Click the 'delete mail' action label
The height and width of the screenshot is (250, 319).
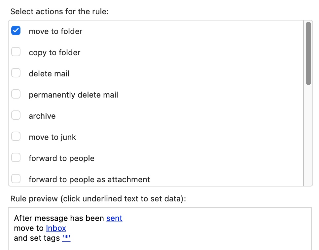pyautogui.click(x=49, y=74)
